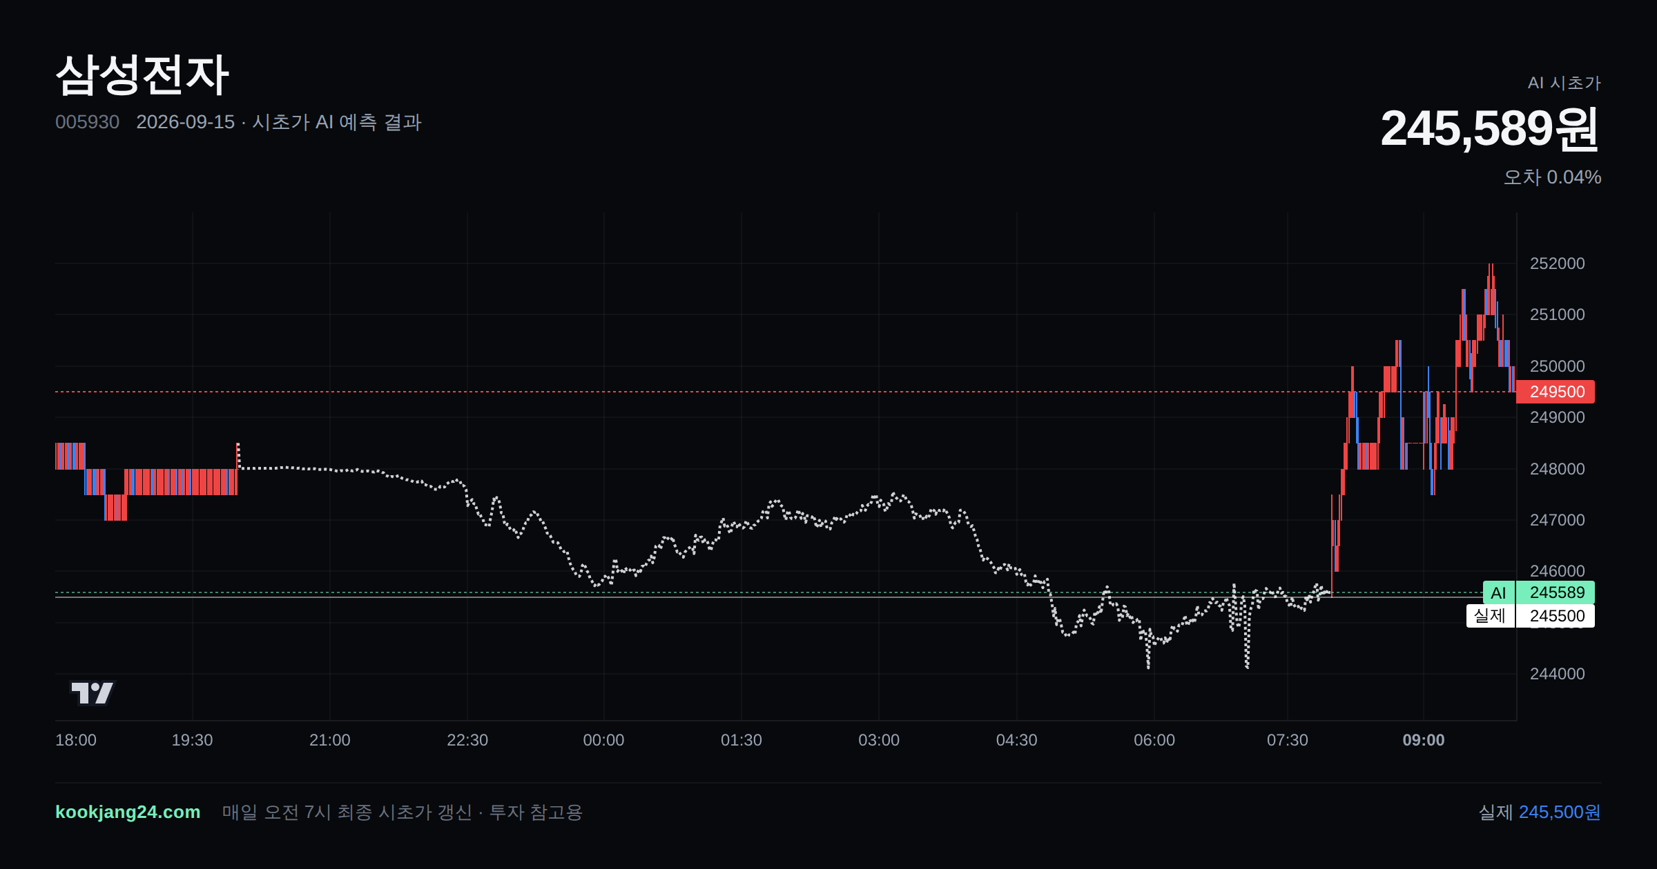Click the bold 09:00 time label
This screenshot has height=869, width=1657.
point(1424,740)
